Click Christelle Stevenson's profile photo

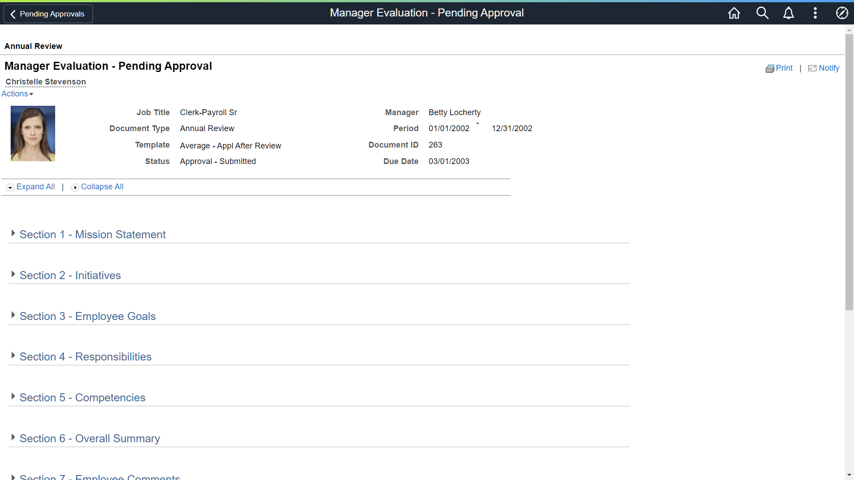click(32, 133)
